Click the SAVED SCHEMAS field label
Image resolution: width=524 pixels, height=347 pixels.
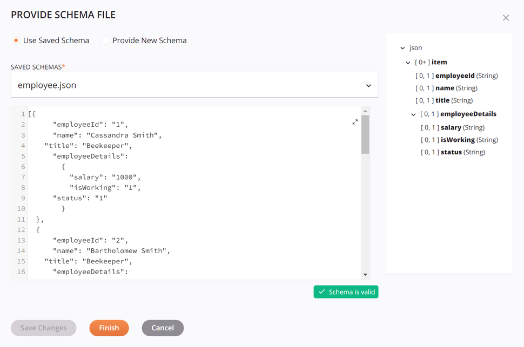click(x=38, y=67)
